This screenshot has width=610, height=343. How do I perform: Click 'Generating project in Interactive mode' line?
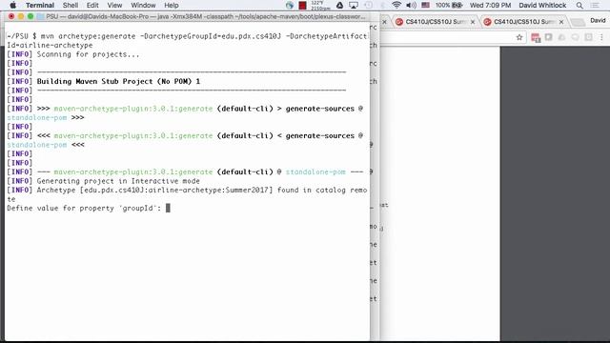tap(118, 181)
